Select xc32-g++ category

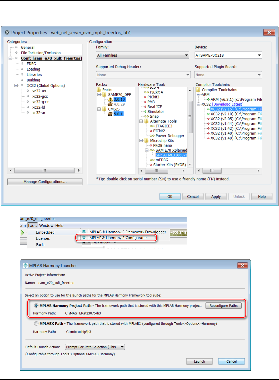pyautogui.click(x=41, y=102)
